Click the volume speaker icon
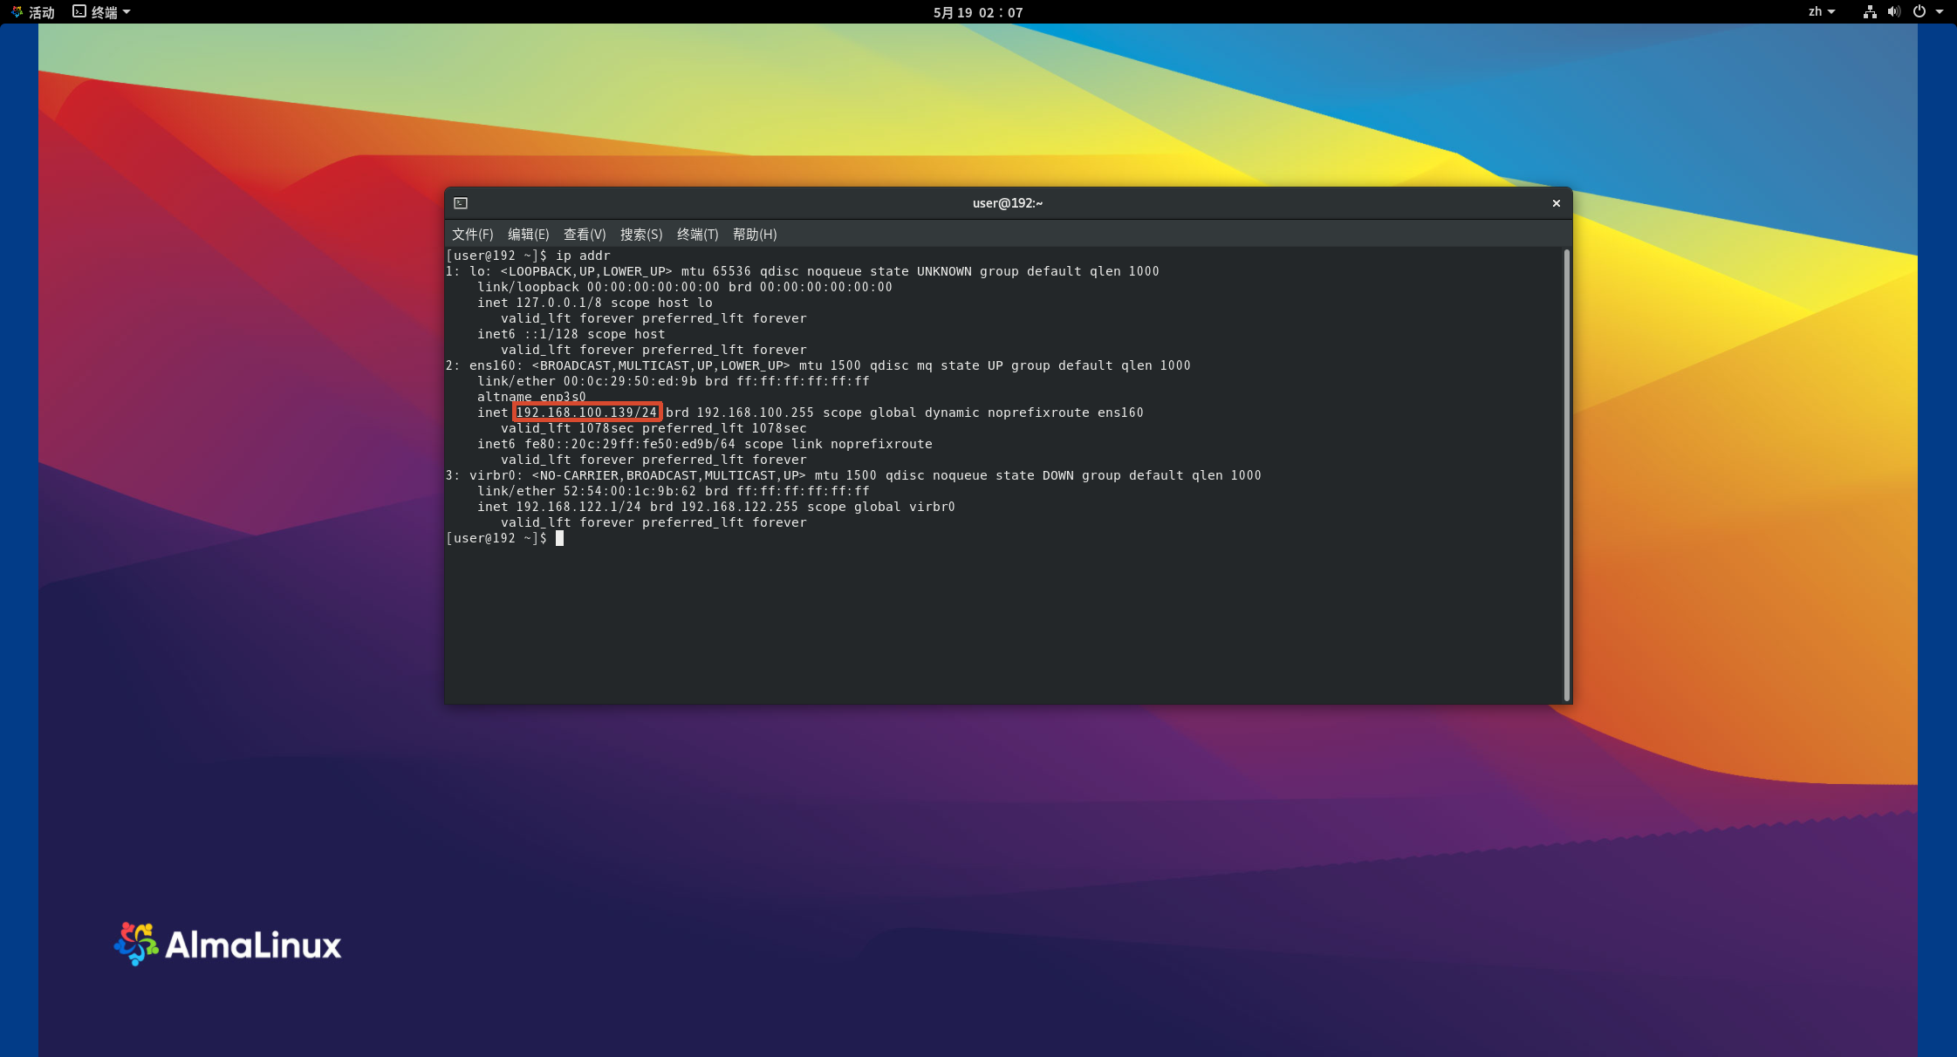Image resolution: width=1957 pixels, height=1057 pixels. point(1893,12)
